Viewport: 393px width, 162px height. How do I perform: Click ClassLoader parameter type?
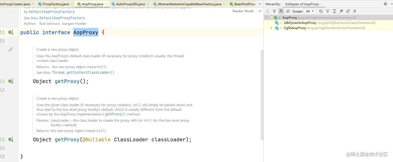131,139
